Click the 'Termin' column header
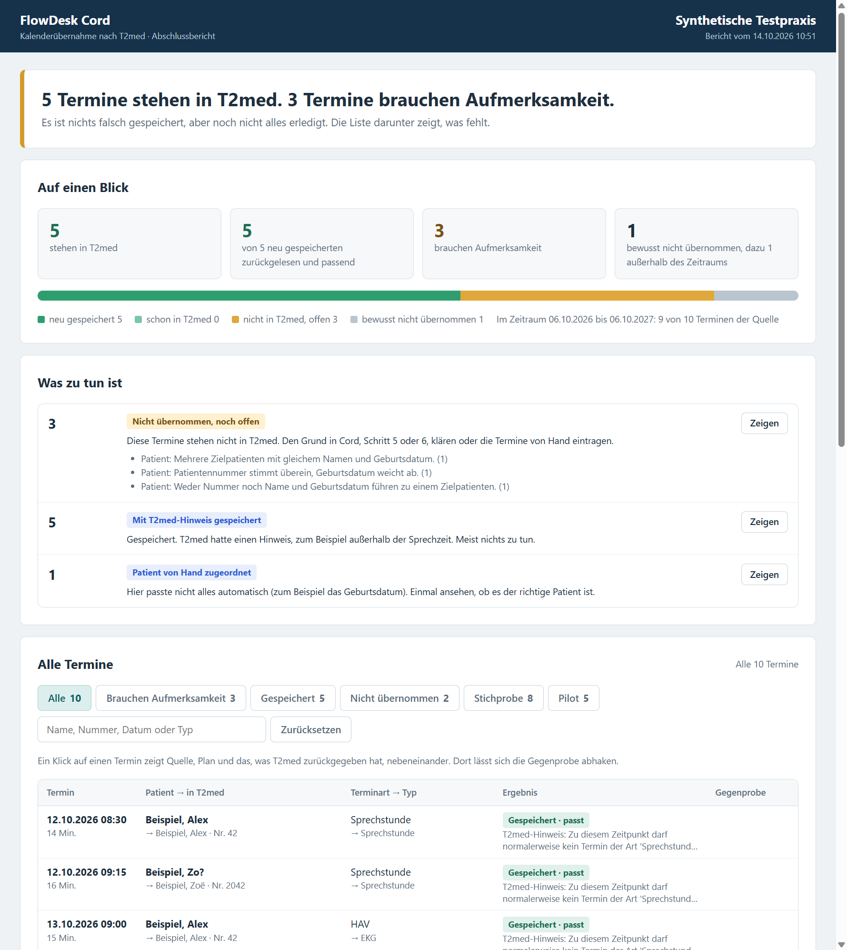 point(60,792)
